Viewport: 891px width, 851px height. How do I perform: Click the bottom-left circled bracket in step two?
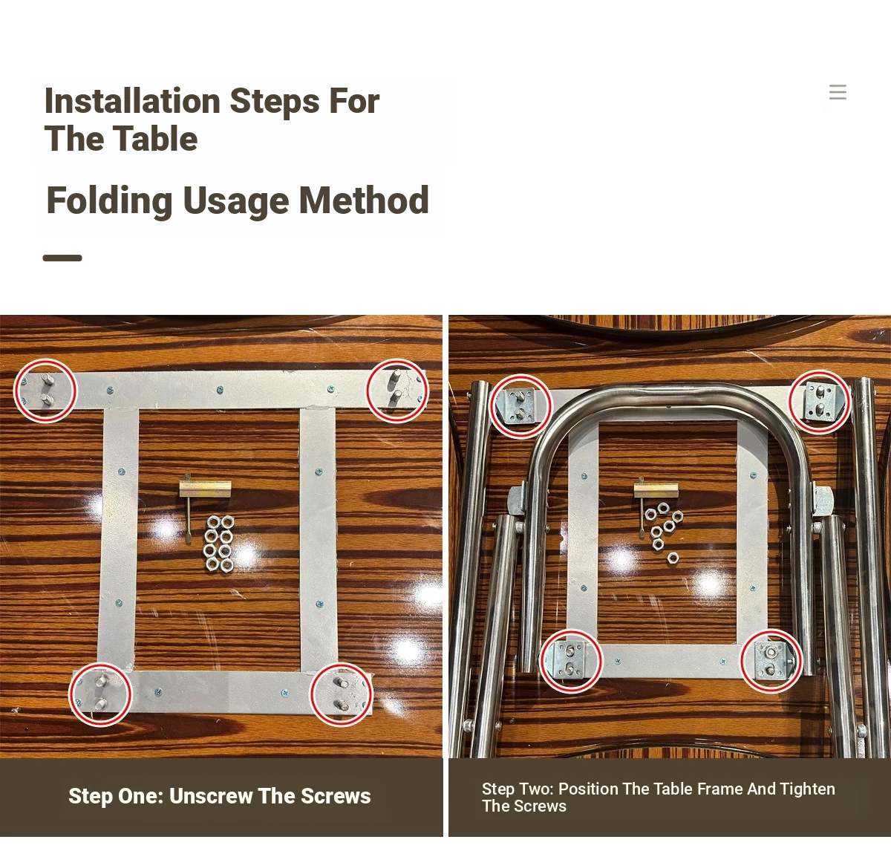click(571, 661)
